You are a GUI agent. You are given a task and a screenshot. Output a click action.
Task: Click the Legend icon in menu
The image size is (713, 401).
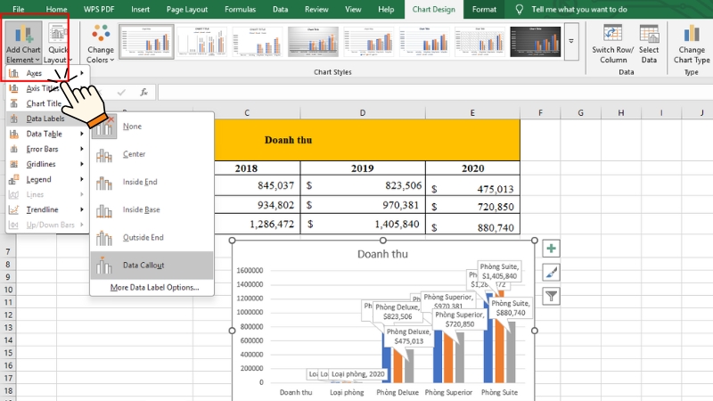13,179
